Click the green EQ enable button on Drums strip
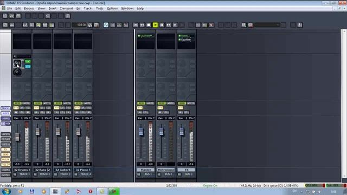Viewport: 347px width, 195px height. 28,61
